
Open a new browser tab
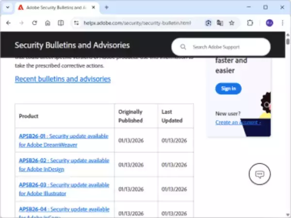(x=107, y=7)
